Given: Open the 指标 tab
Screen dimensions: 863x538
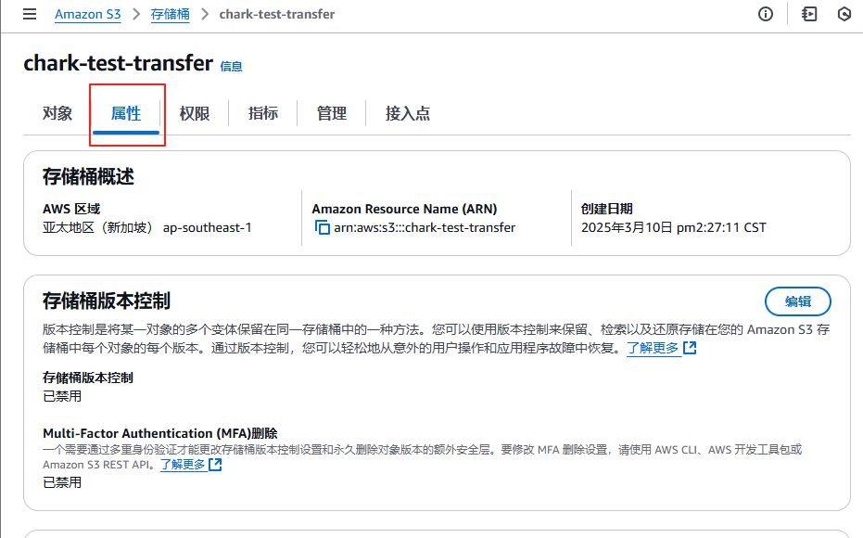Looking at the screenshot, I should coord(263,113).
